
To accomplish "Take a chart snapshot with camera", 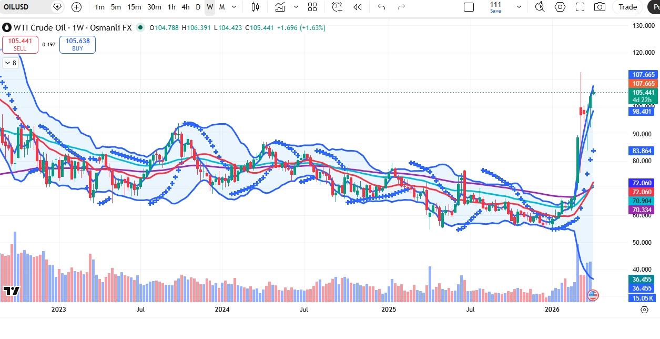I will pos(599,7).
